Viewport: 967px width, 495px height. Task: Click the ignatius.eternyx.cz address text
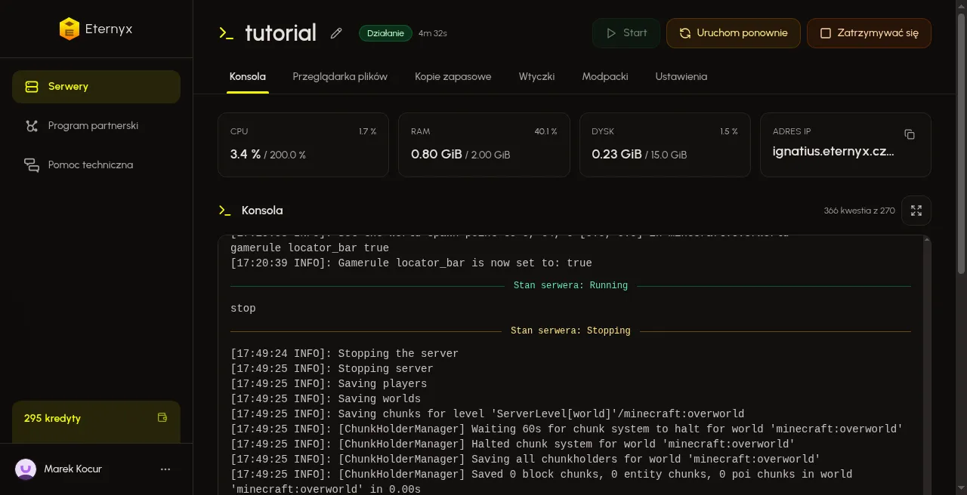click(833, 152)
